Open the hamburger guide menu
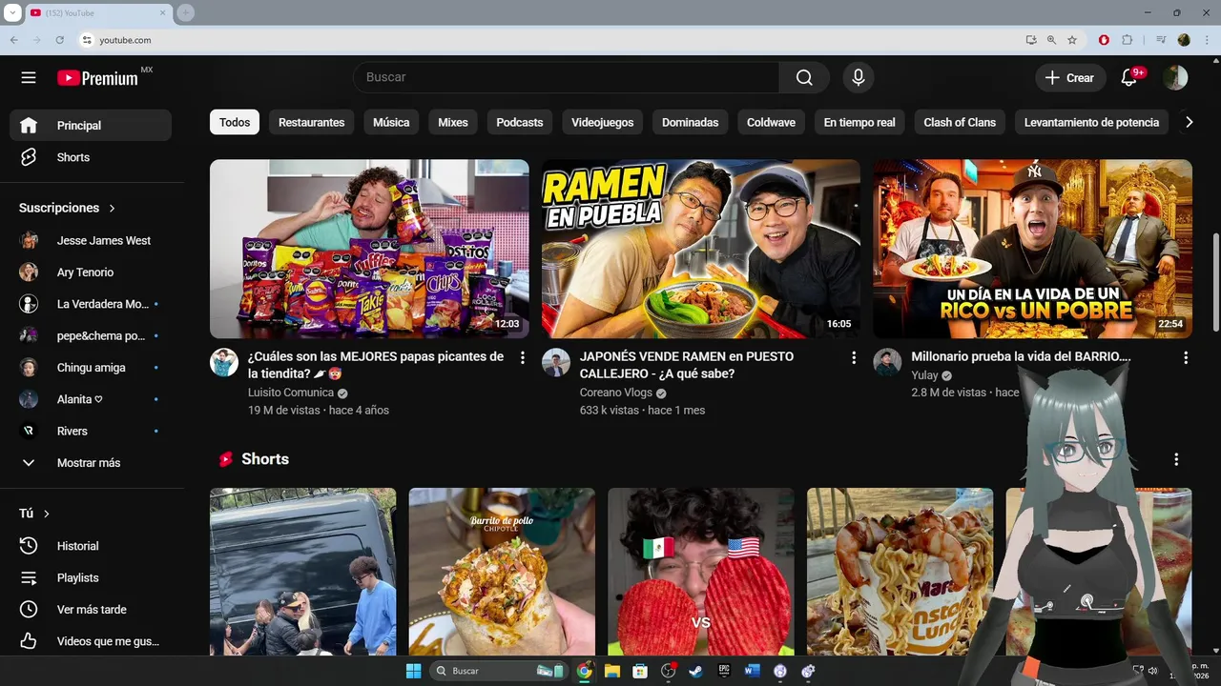The width and height of the screenshot is (1221, 686). 29,77
